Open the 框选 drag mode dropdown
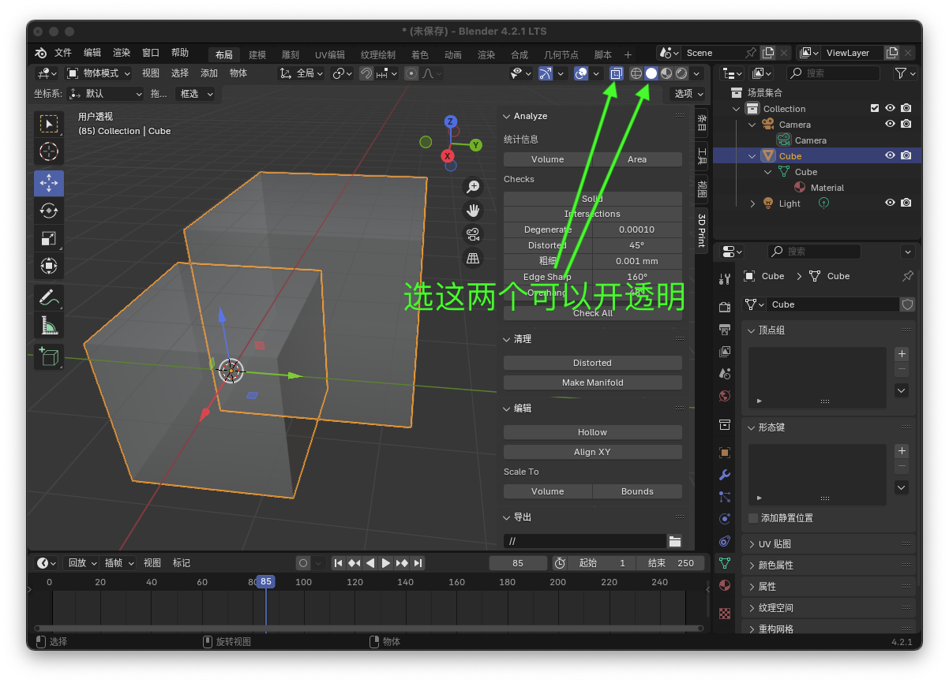Image resolution: width=949 pixels, height=683 pixels. pos(194,94)
